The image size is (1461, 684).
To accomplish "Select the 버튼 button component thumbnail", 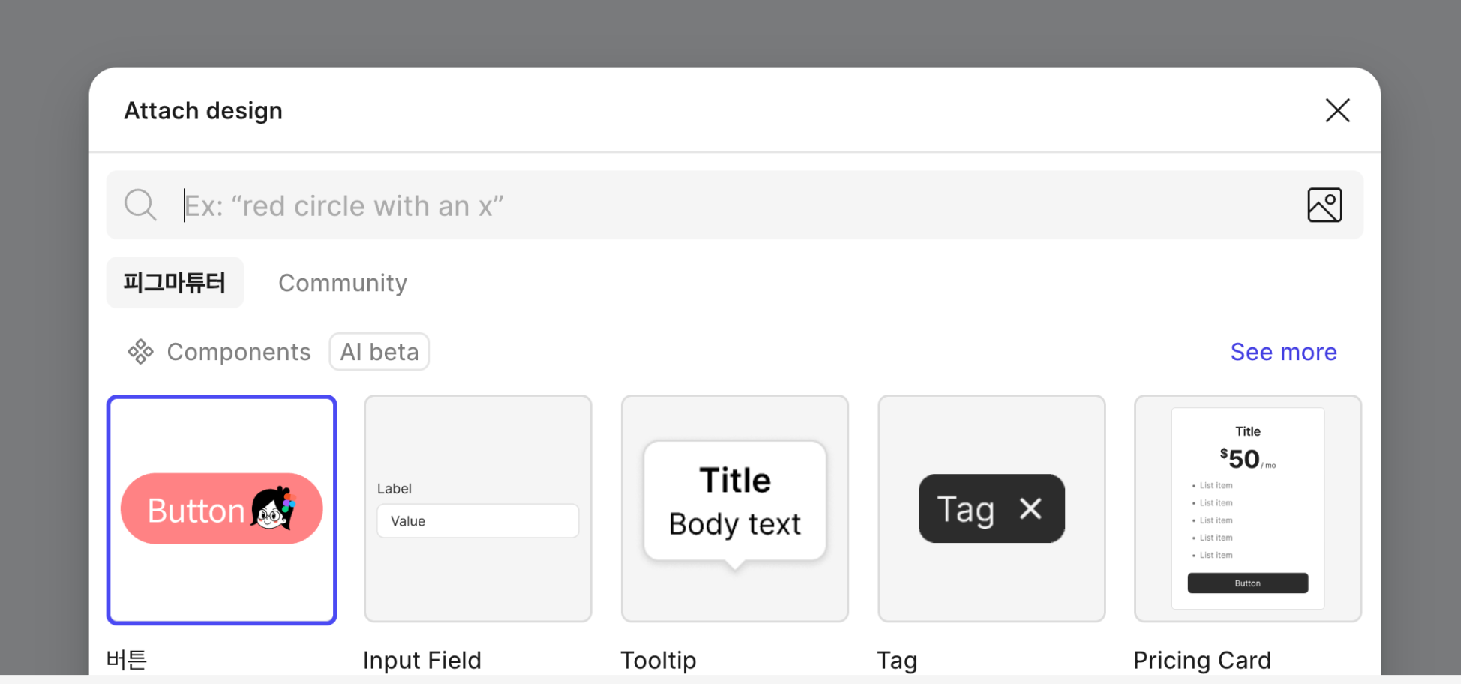I will click(222, 510).
